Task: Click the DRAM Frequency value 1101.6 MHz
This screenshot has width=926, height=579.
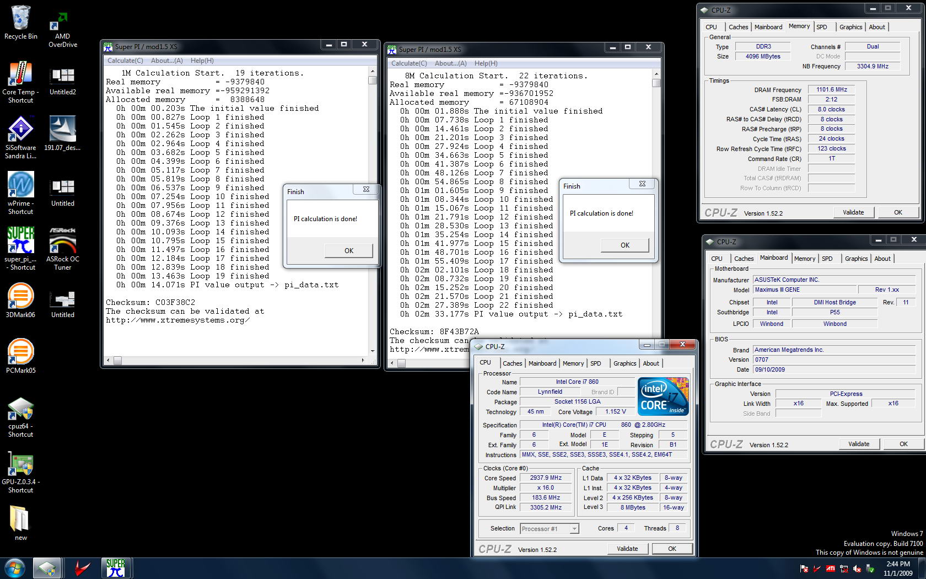Action: point(831,89)
